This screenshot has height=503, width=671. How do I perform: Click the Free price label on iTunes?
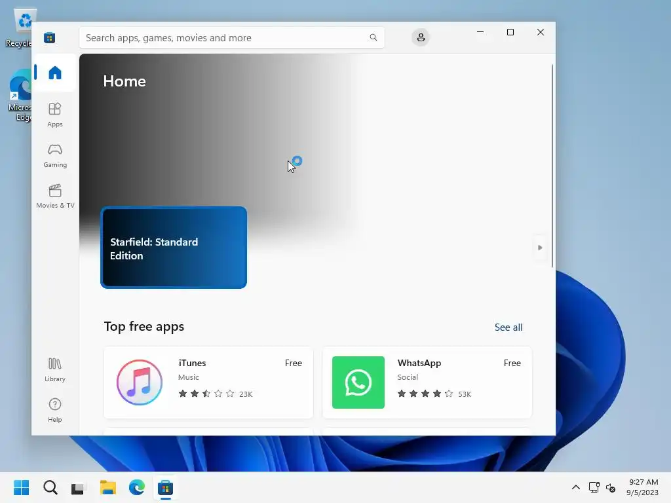click(293, 363)
